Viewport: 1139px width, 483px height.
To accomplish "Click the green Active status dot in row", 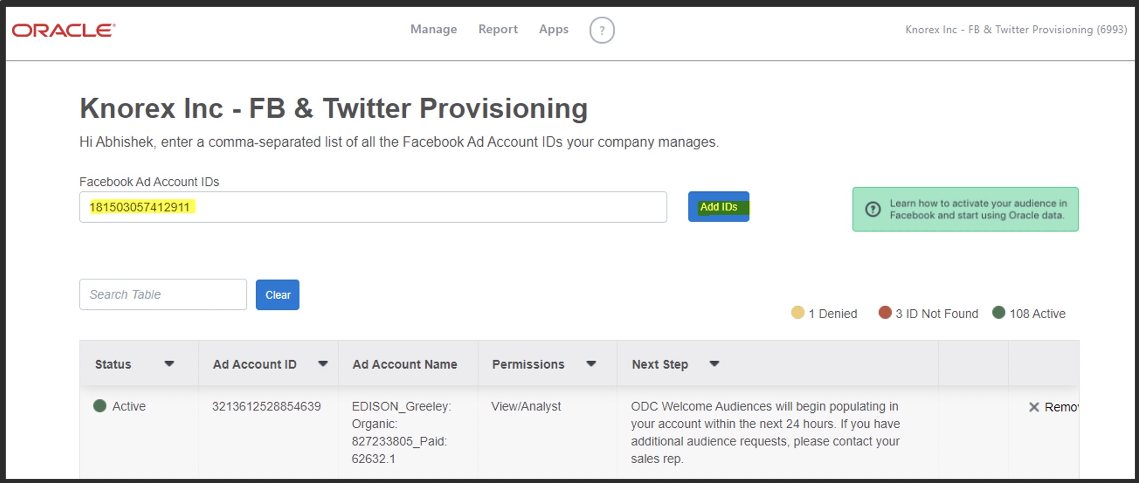I will point(100,406).
